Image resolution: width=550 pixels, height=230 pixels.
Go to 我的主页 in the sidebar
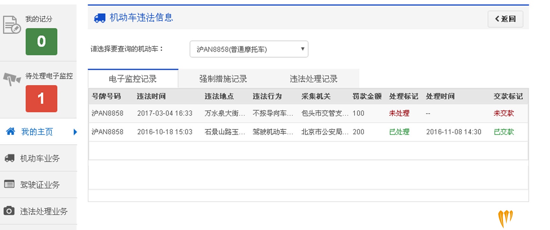coord(37,132)
